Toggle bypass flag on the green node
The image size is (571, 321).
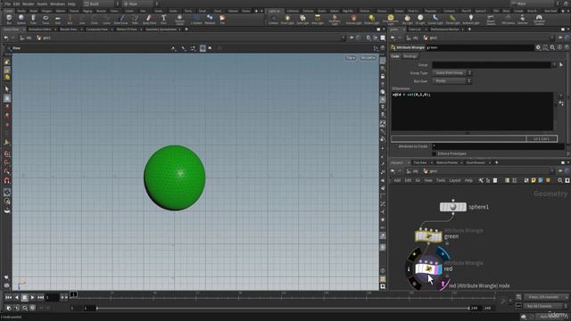pos(418,236)
